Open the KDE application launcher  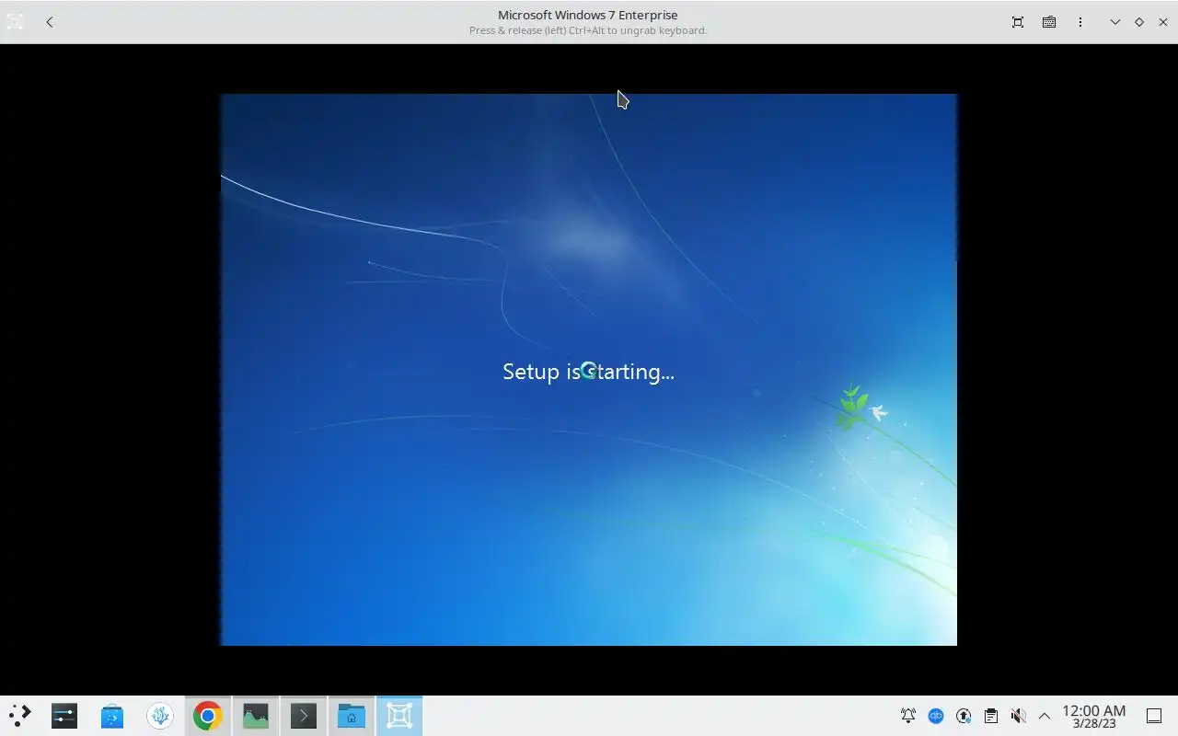(x=20, y=716)
